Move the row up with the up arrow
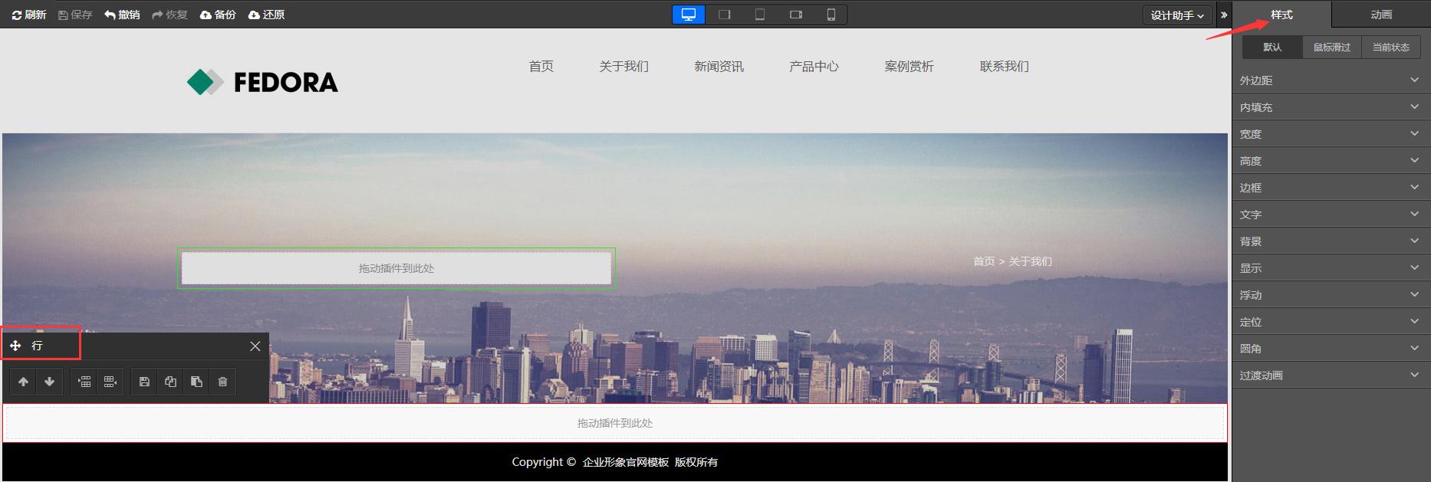This screenshot has width=1431, height=482. pos(24,382)
